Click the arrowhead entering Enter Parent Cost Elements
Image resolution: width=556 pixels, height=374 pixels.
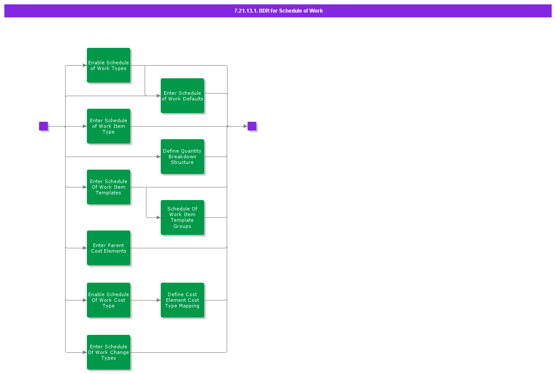coord(84,248)
